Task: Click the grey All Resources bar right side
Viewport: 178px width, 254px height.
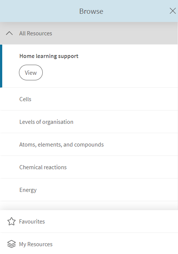Action: tap(115, 33)
